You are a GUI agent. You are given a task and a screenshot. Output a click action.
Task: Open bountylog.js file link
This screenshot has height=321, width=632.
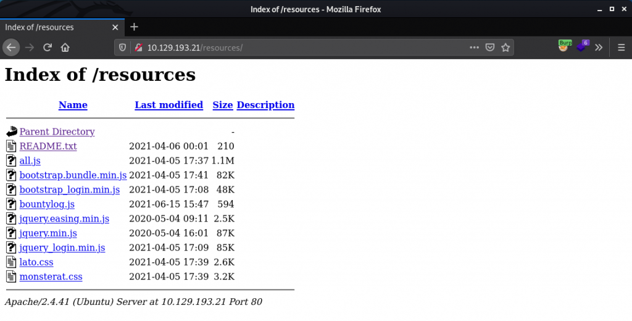[47, 204]
